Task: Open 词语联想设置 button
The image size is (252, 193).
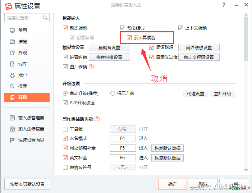Action: [x=199, y=47]
